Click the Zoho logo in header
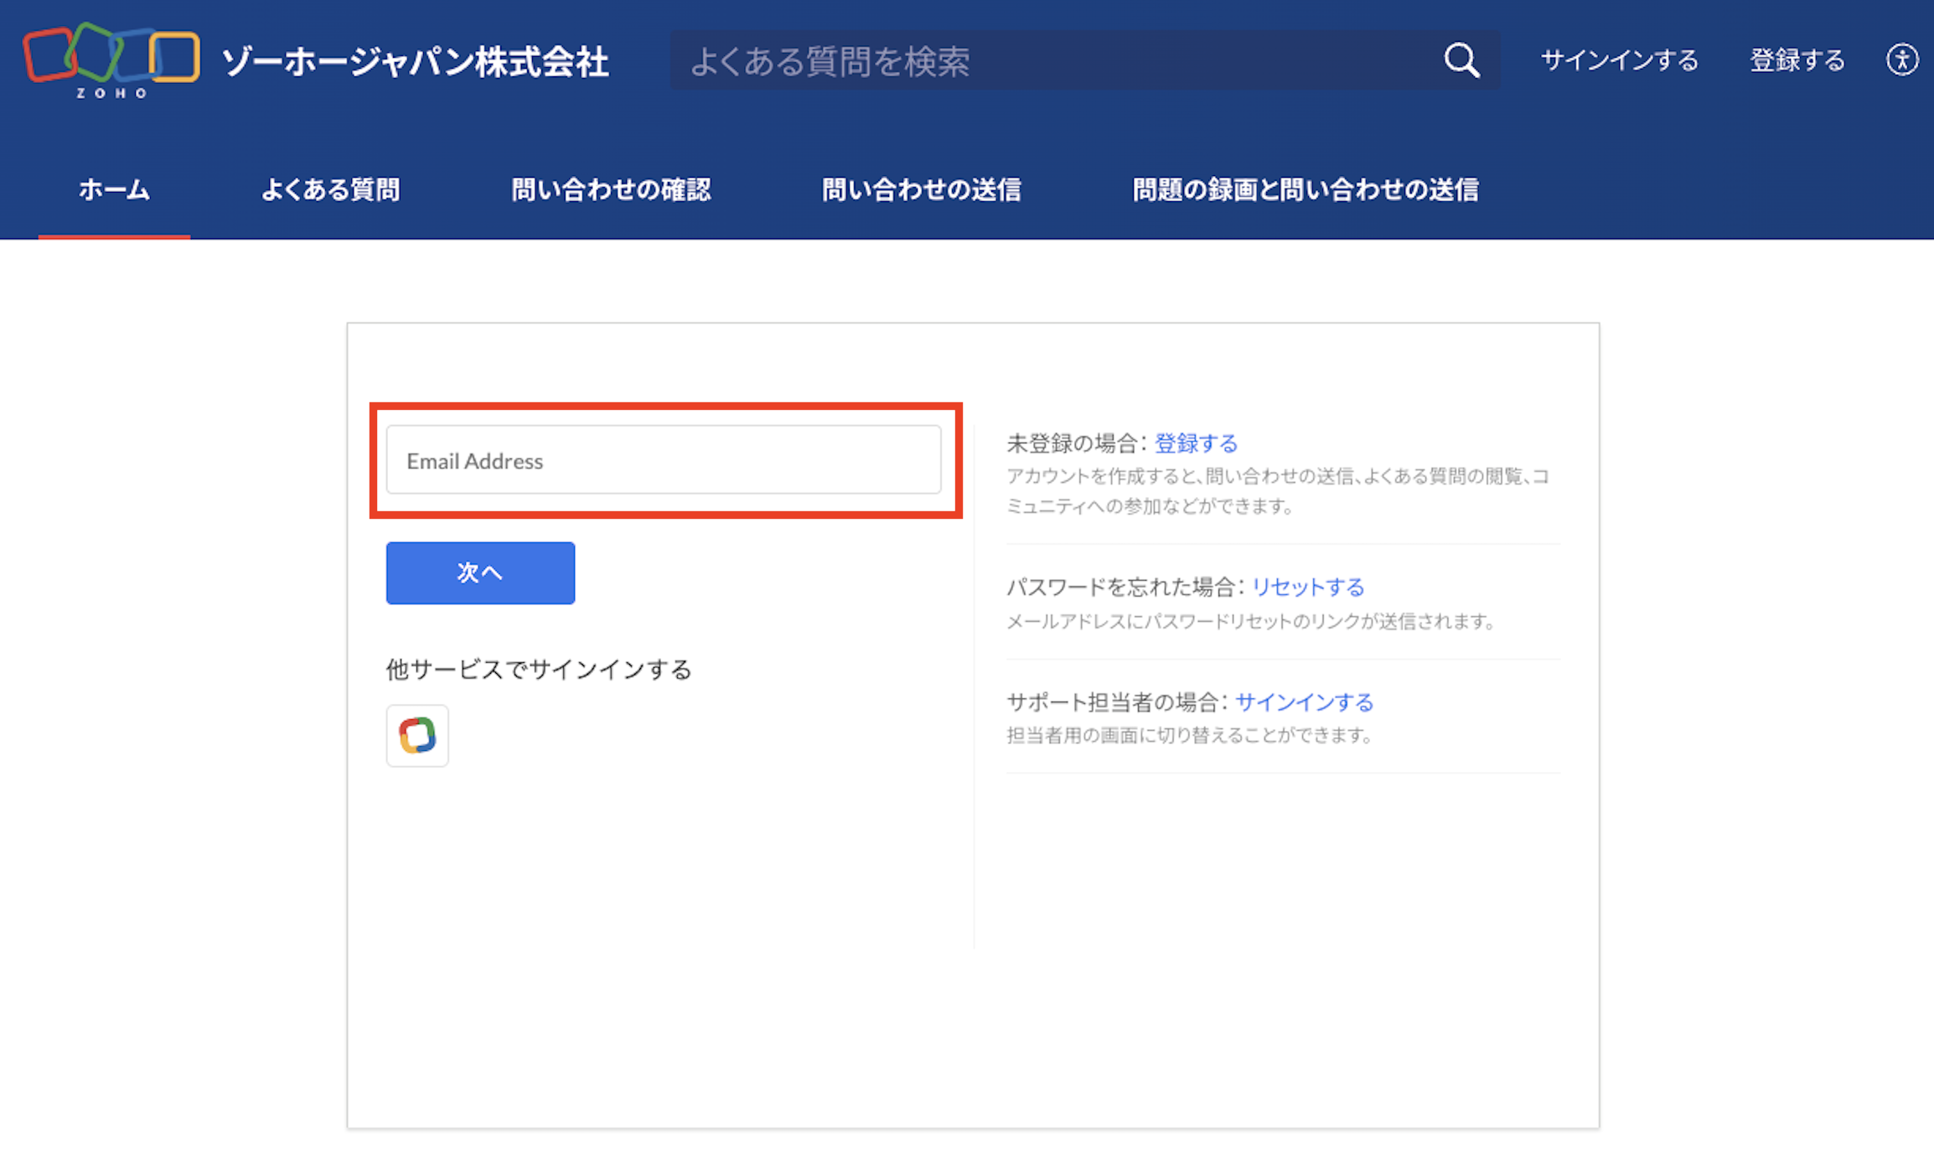This screenshot has height=1165, width=1934. (111, 60)
